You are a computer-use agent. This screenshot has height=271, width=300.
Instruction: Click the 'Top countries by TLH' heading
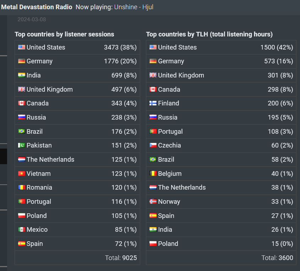[x=209, y=34]
